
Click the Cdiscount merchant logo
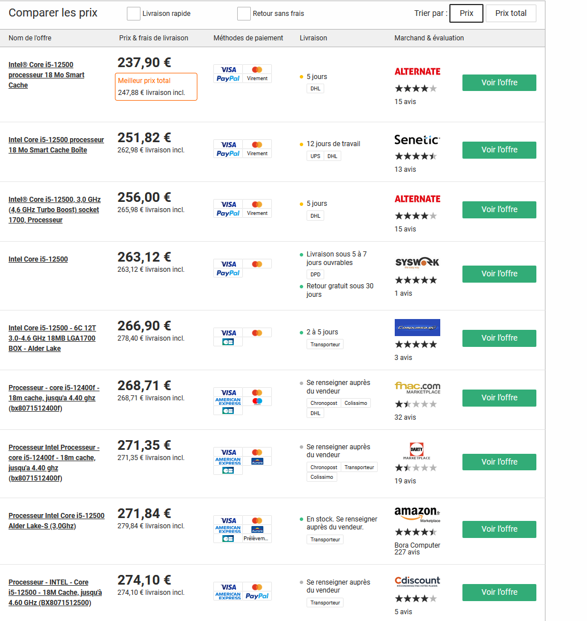(x=417, y=582)
